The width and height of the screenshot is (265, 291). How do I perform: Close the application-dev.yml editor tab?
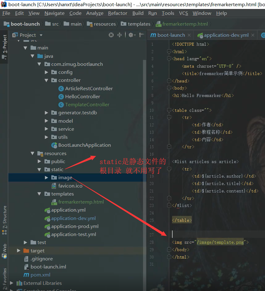pos(253,35)
